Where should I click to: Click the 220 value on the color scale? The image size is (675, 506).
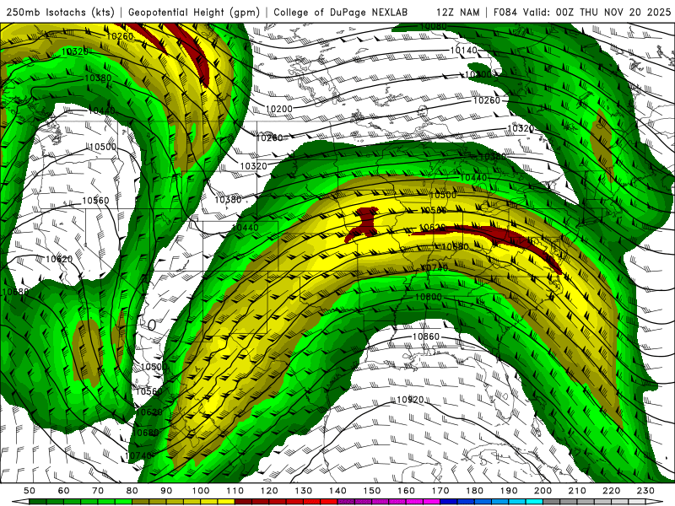point(612,491)
